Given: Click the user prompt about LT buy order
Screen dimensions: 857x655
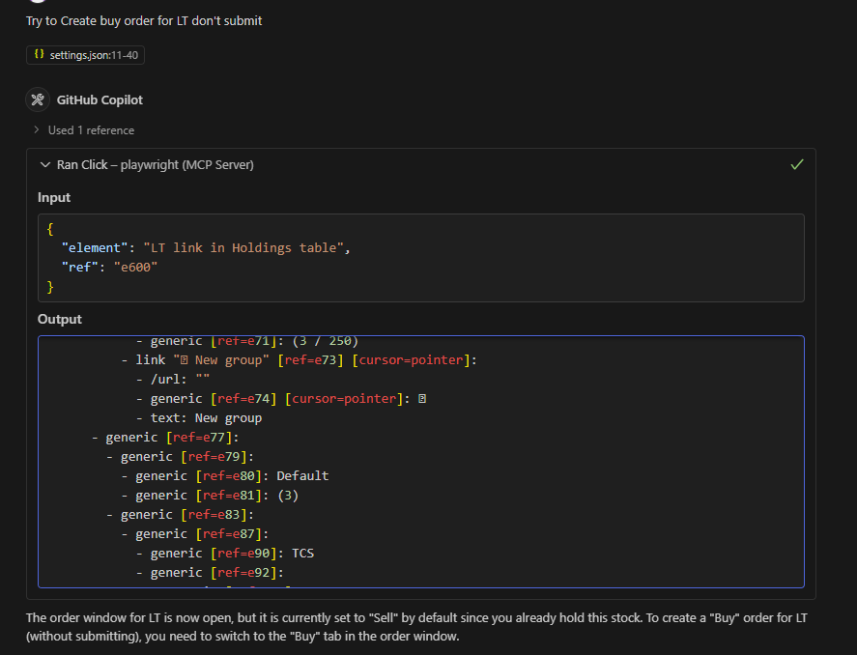Looking at the screenshot, I should pyautogui.click(x=144, y=20).
